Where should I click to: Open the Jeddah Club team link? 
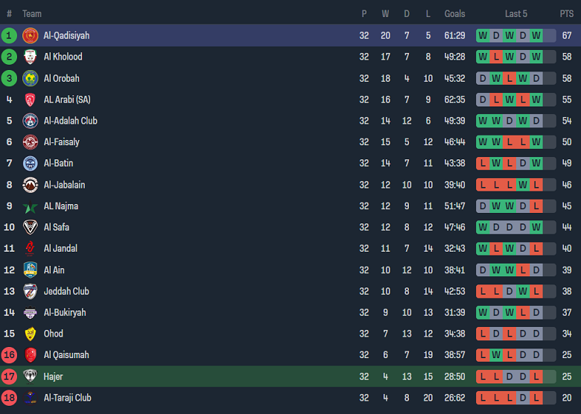tap(66, 291)
